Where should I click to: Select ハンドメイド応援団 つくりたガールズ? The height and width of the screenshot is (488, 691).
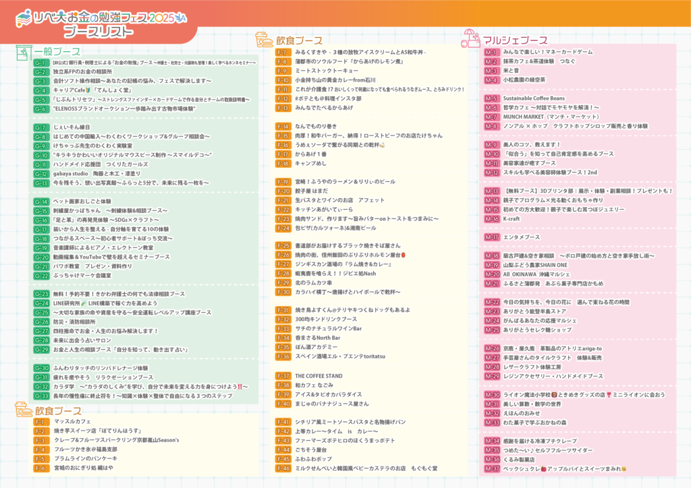click(91, 164)
